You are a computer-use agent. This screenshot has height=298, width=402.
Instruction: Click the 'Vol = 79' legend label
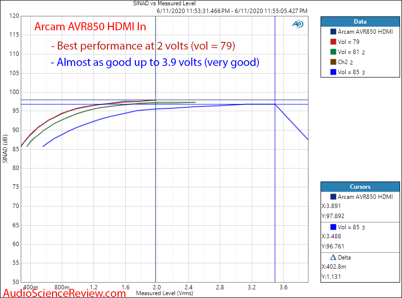coord(348,42)
